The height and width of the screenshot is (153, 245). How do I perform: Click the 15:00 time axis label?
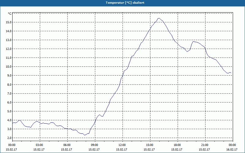pyautogui.click(x=150, y=145)
